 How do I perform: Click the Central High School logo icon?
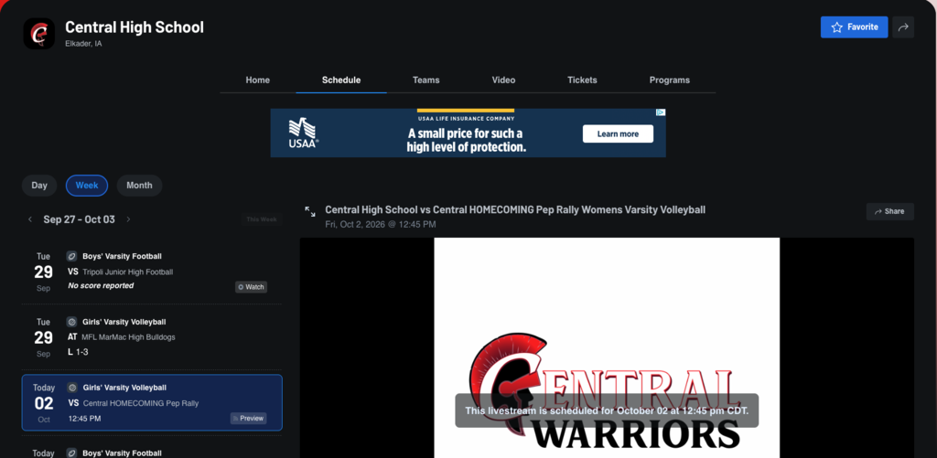click(38, 34)
